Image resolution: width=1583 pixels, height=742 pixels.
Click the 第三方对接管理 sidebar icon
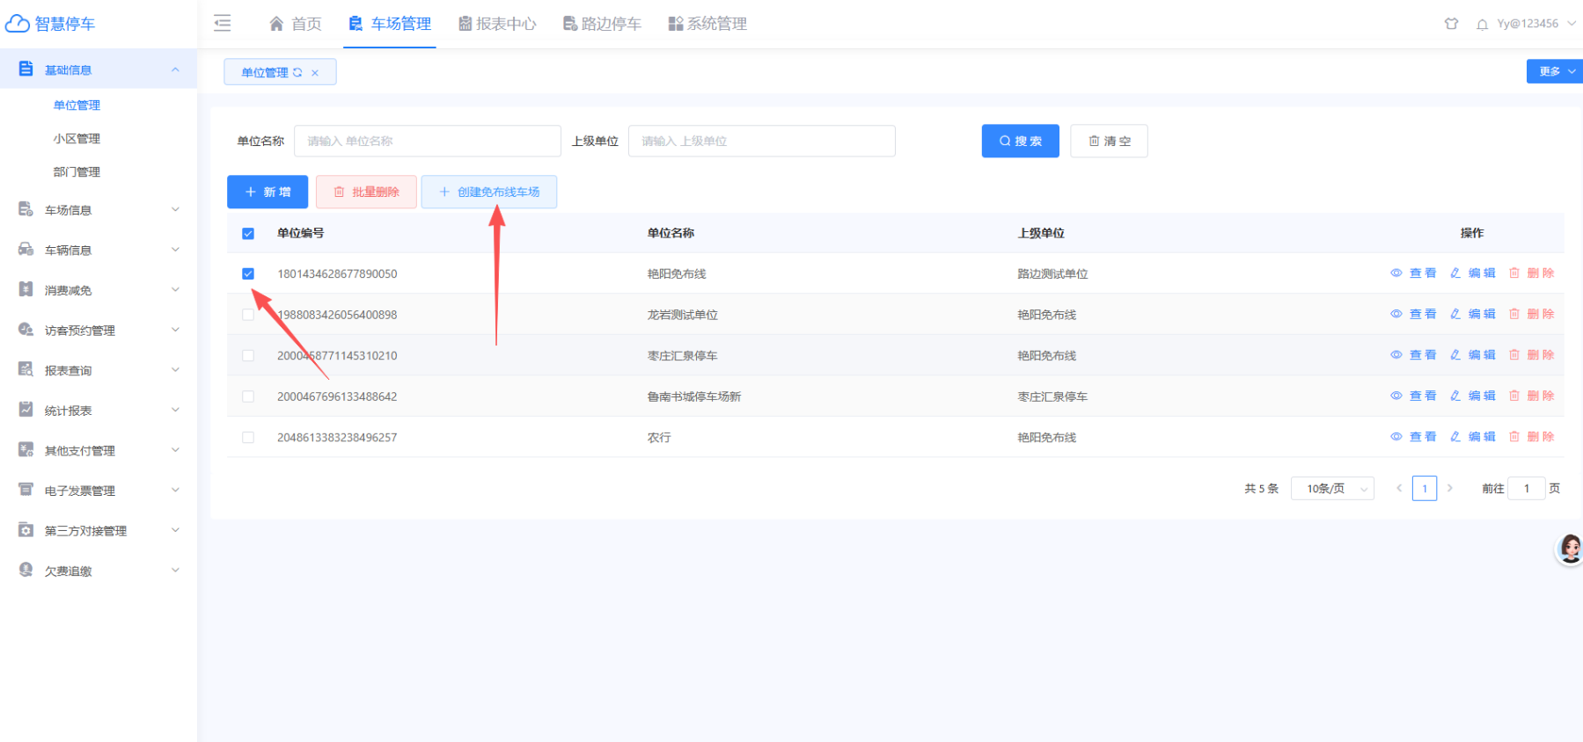pyautogui.click(x=26, y=530)
